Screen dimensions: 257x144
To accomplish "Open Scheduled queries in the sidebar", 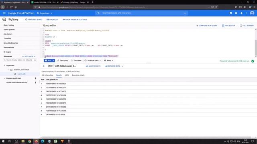I will point(11,43).
